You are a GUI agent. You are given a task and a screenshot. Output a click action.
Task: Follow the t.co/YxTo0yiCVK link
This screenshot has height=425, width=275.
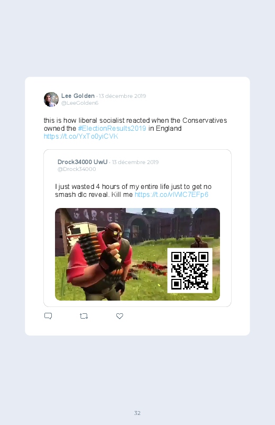pos(81,137)
